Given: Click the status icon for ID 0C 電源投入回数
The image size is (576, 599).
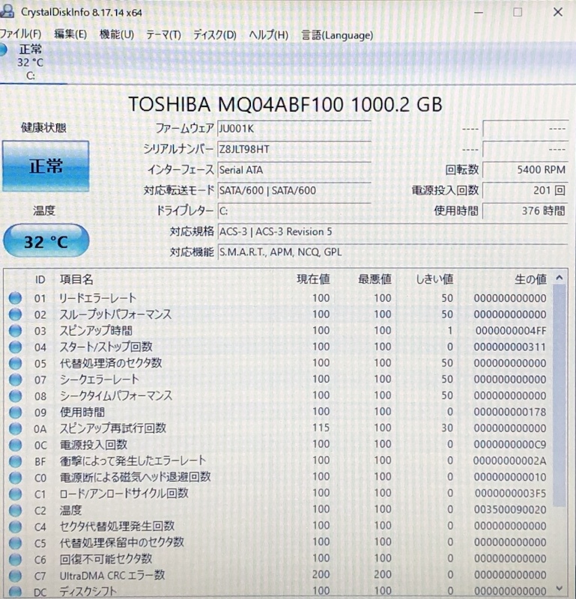Looking at the screenshot, I should pyautogui.click(x=15, y=445).
